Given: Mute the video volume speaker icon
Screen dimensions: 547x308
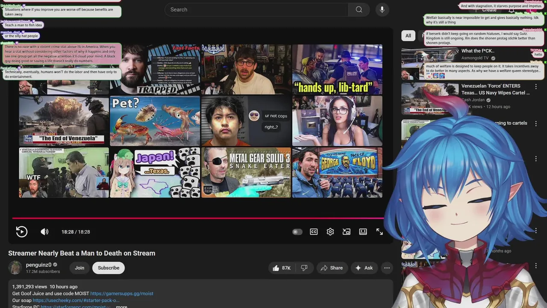Looking at the screenshot, I should (44, 232).
